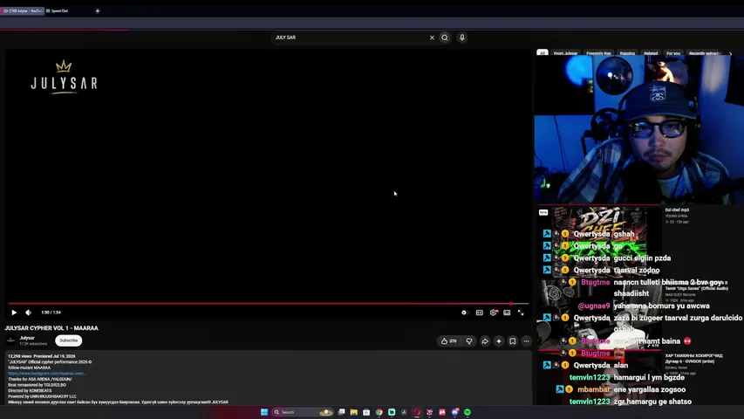This screenshot has width=744, height=419.
Task: Open the subtitles/captions control
Action: click(479, 313)
